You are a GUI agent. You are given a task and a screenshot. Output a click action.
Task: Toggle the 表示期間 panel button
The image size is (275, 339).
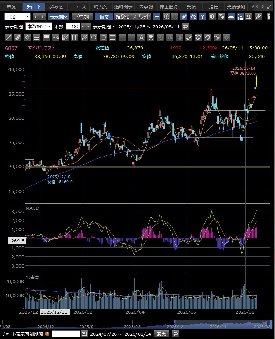coord(59,16)
